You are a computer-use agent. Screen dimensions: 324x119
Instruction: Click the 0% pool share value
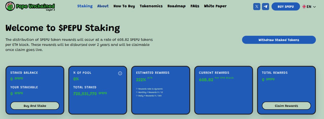76,79
